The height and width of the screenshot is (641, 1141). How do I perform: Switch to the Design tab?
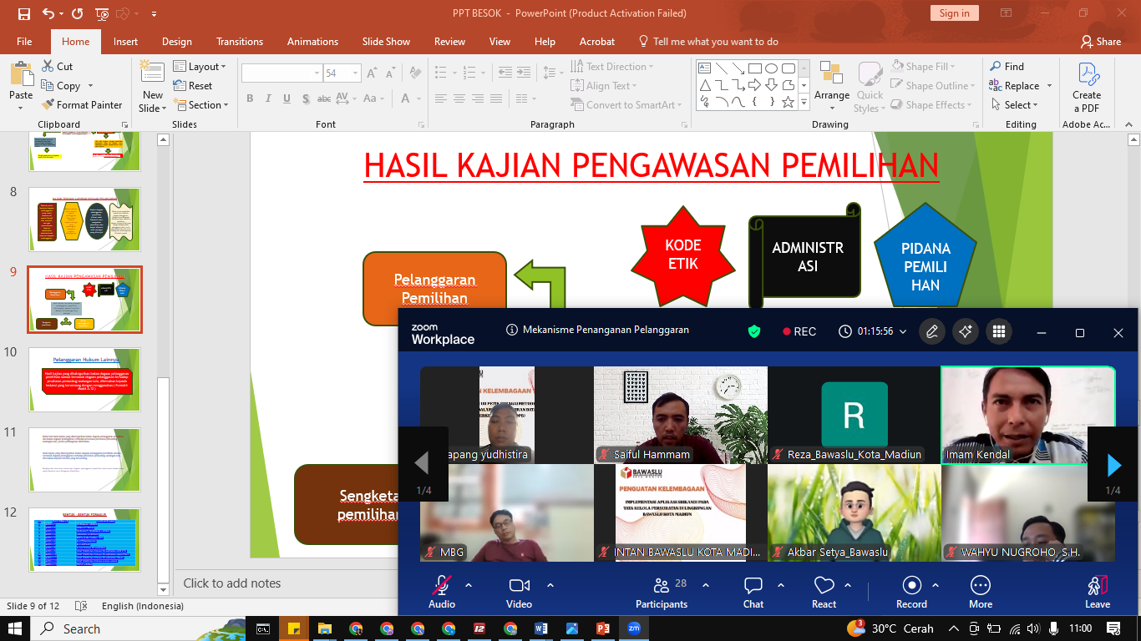(x=177, y=42)
